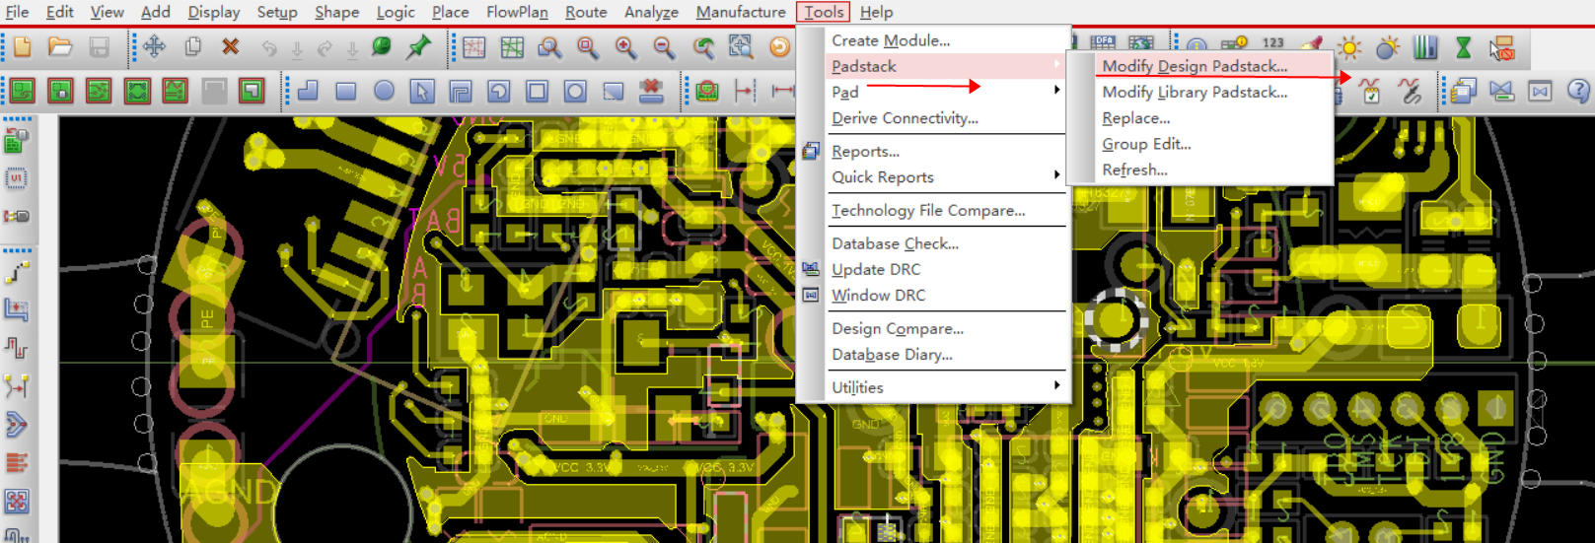Viewport: 1595px width, 543px height.
Task: Toggle the unrats-all grid icon
Action: pyautogui.click(x=474, y=47)
